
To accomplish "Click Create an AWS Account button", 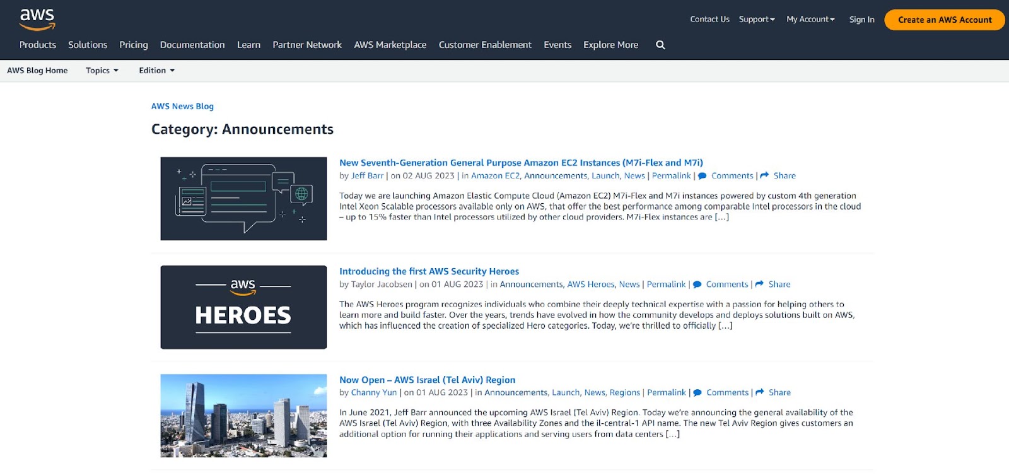I will pos(945,20).
